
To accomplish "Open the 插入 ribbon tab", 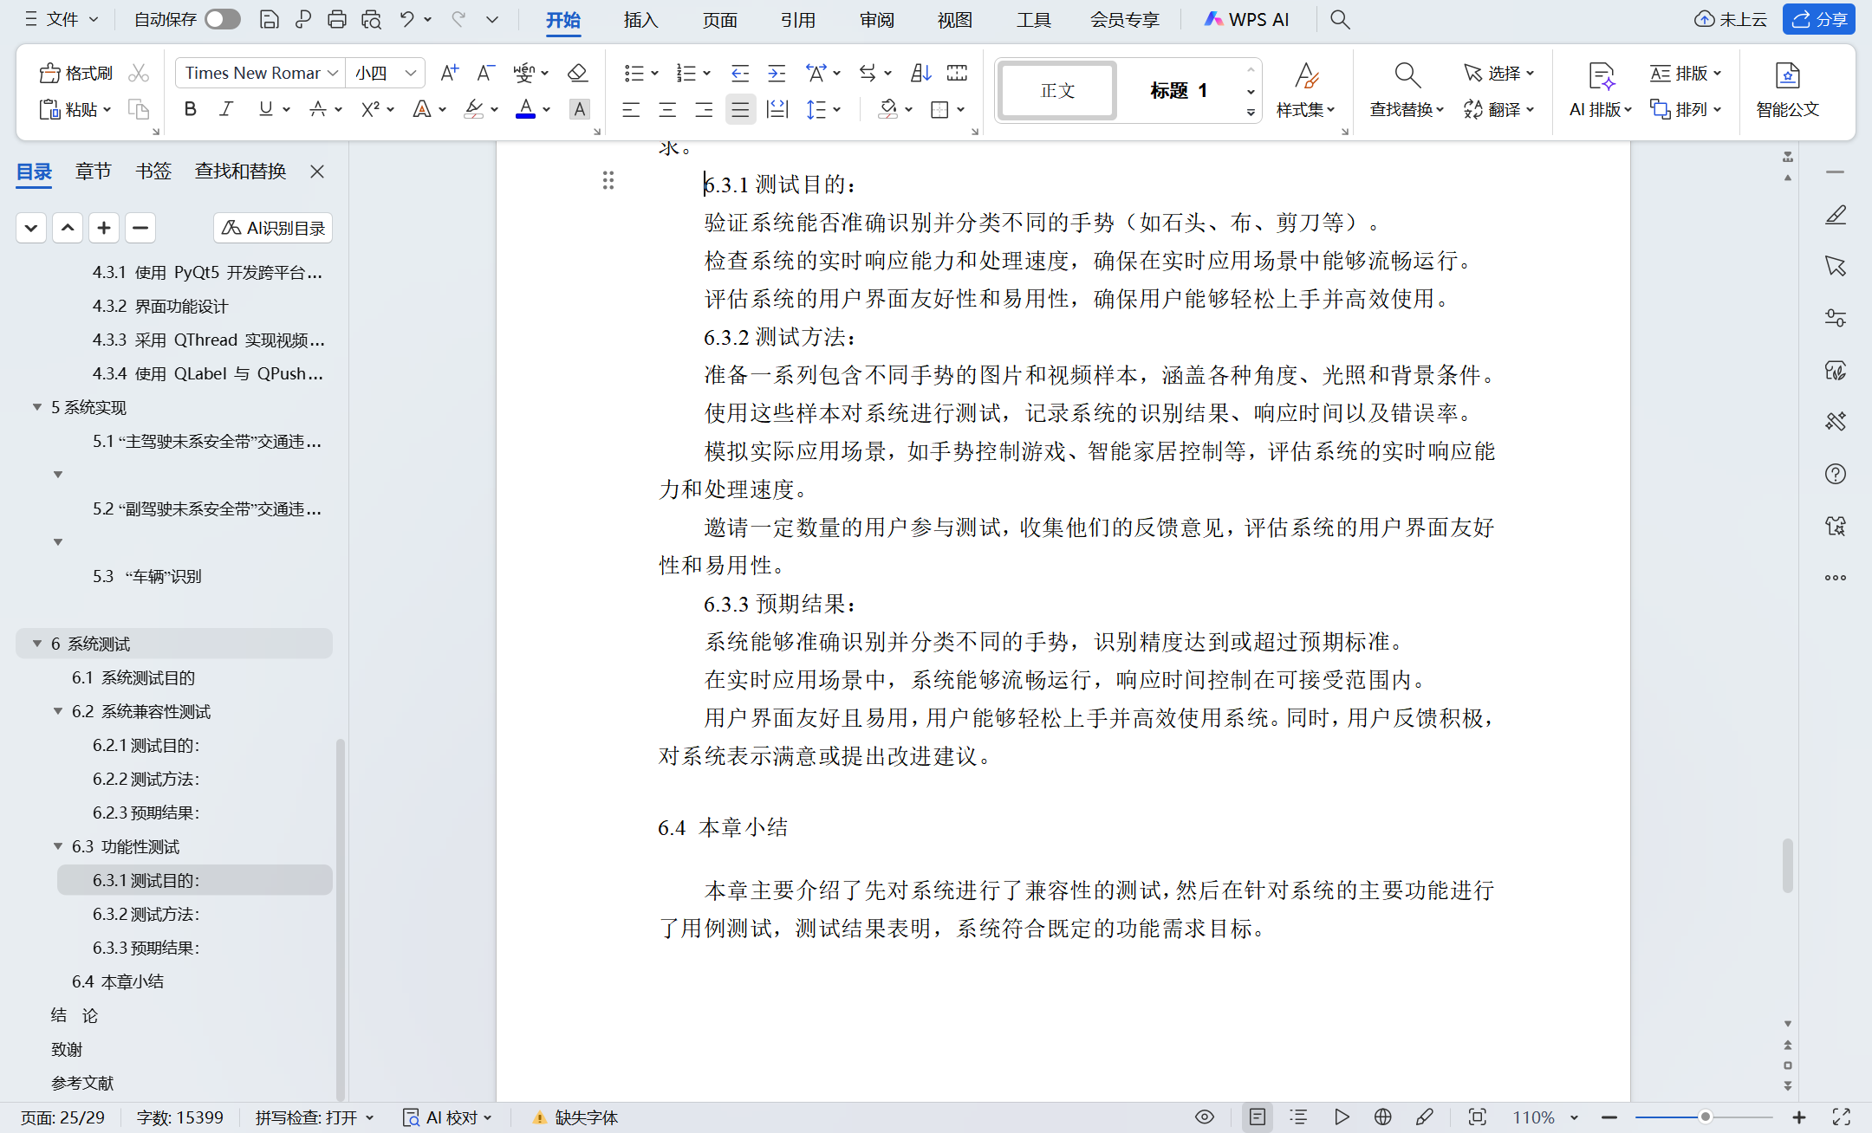I will coord(640,19).
